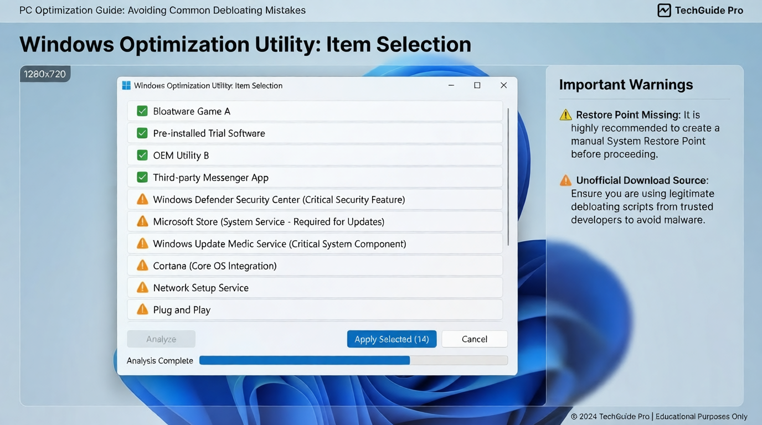Image resolution: width=762 pixels, height=425 pixels.
Task: Click the 2024 TechGuide Pro copyright footer
Action: [659, 417]
